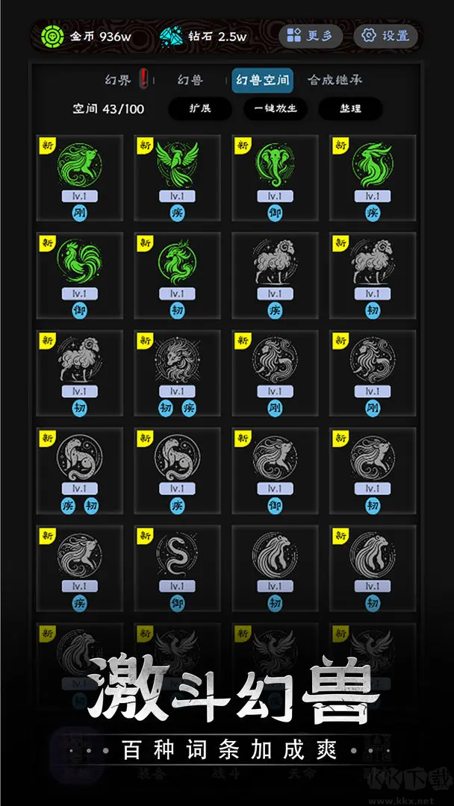Screen dimensions: 454x806
Task: Select the gray sheep tile without new badge
Action: click(275, 275)
